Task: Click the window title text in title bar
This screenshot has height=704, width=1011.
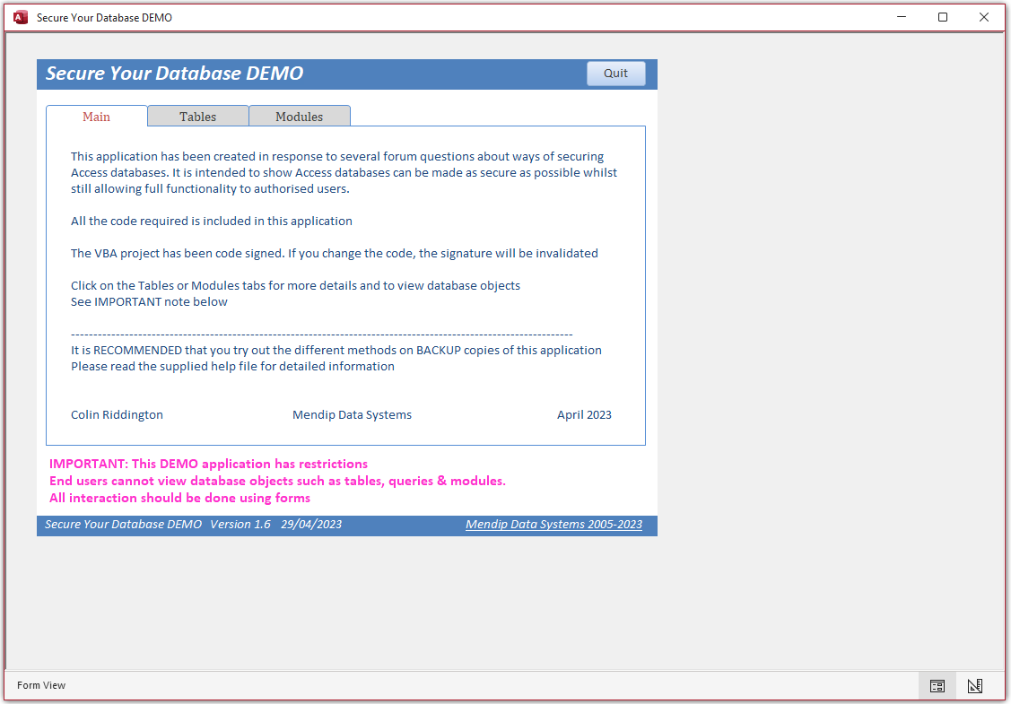Action: [x=104, y=17]
